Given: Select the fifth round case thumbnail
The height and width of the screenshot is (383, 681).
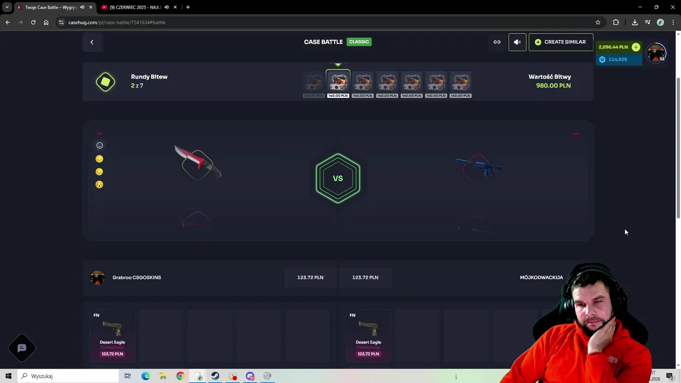Looking at the screenshot, I should coord(412,84).
